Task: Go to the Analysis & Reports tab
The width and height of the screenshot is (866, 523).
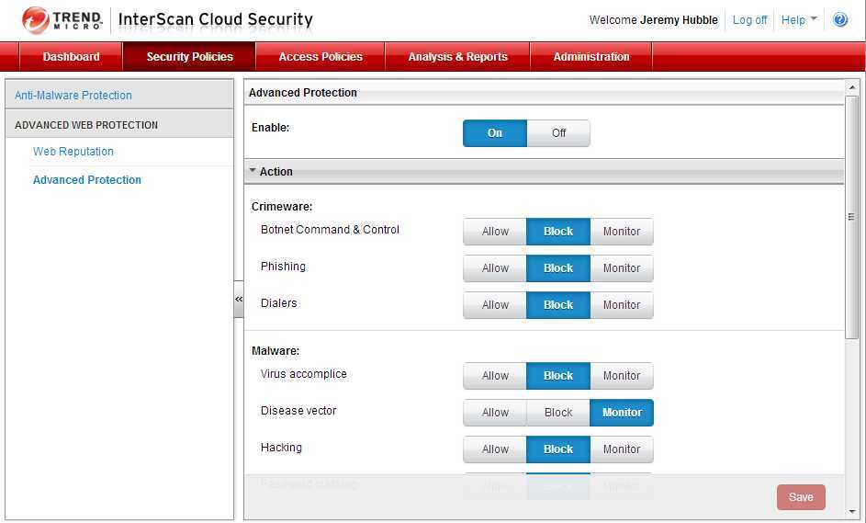Action: pos(457,56)
